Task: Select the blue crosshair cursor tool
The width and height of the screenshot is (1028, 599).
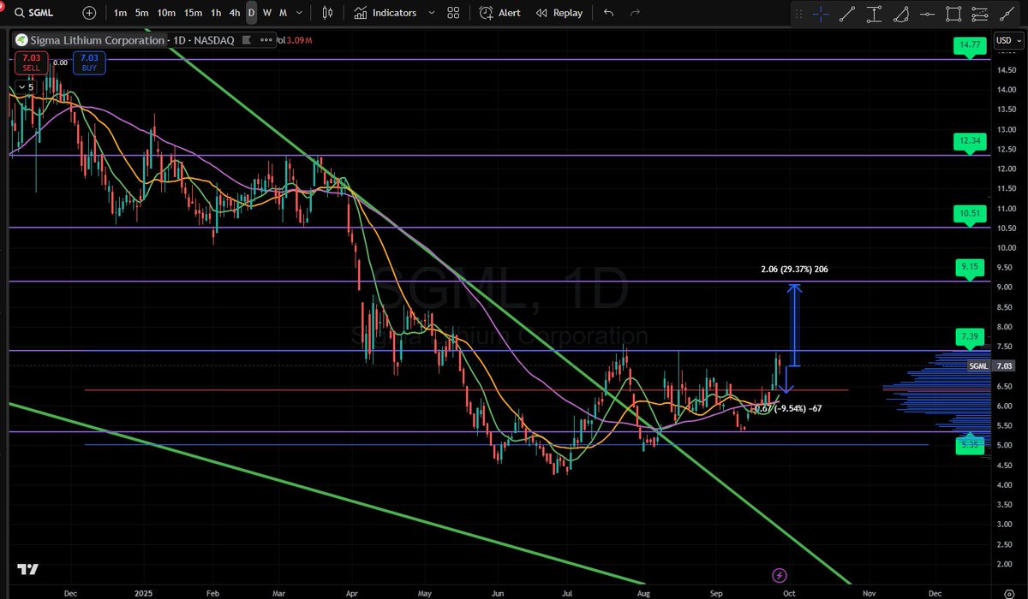Action: pos(821,13)
